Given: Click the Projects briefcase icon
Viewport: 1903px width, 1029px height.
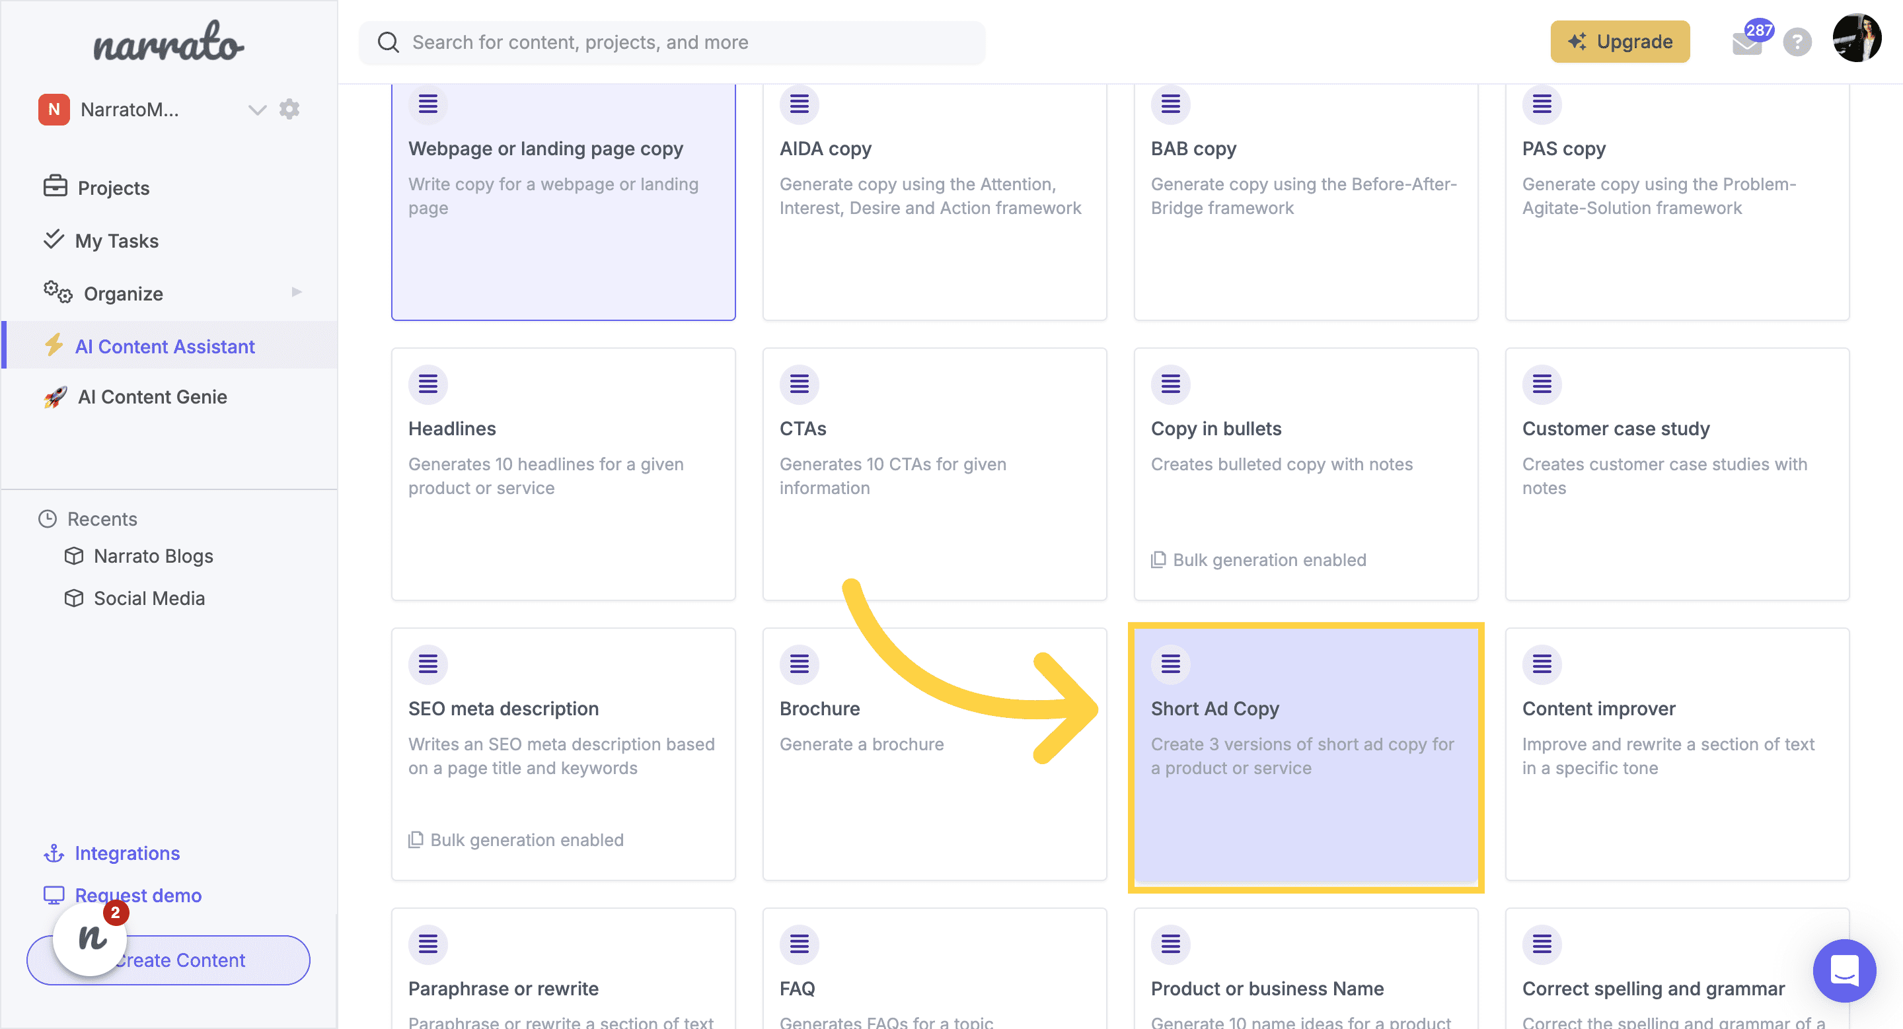Looking at the screenshot, I should (55, 186).
